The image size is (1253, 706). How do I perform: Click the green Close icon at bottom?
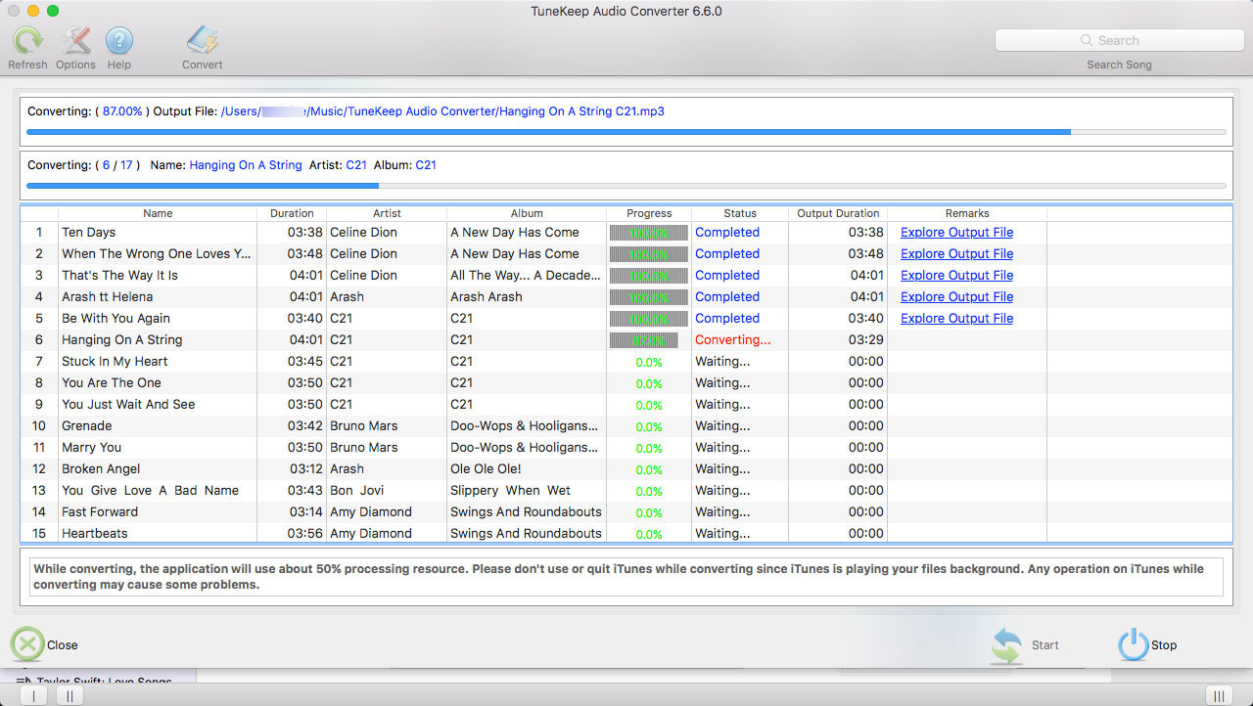coord(27,644)
